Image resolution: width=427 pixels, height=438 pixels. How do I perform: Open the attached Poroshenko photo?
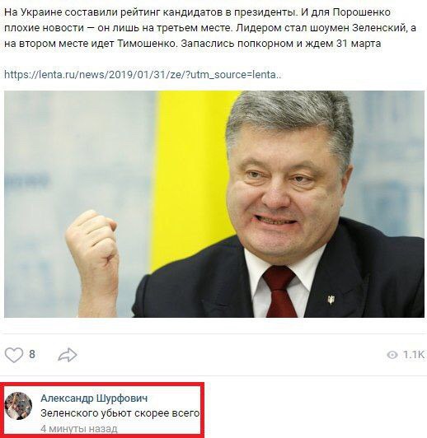pos(214,204)
